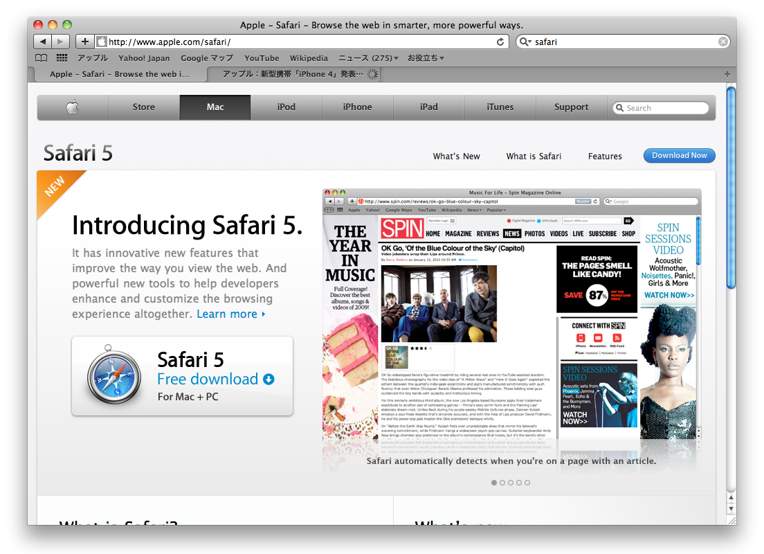Add bookmark with the plus button
Screen dimensions: 764x554
[x=85, y=42]
